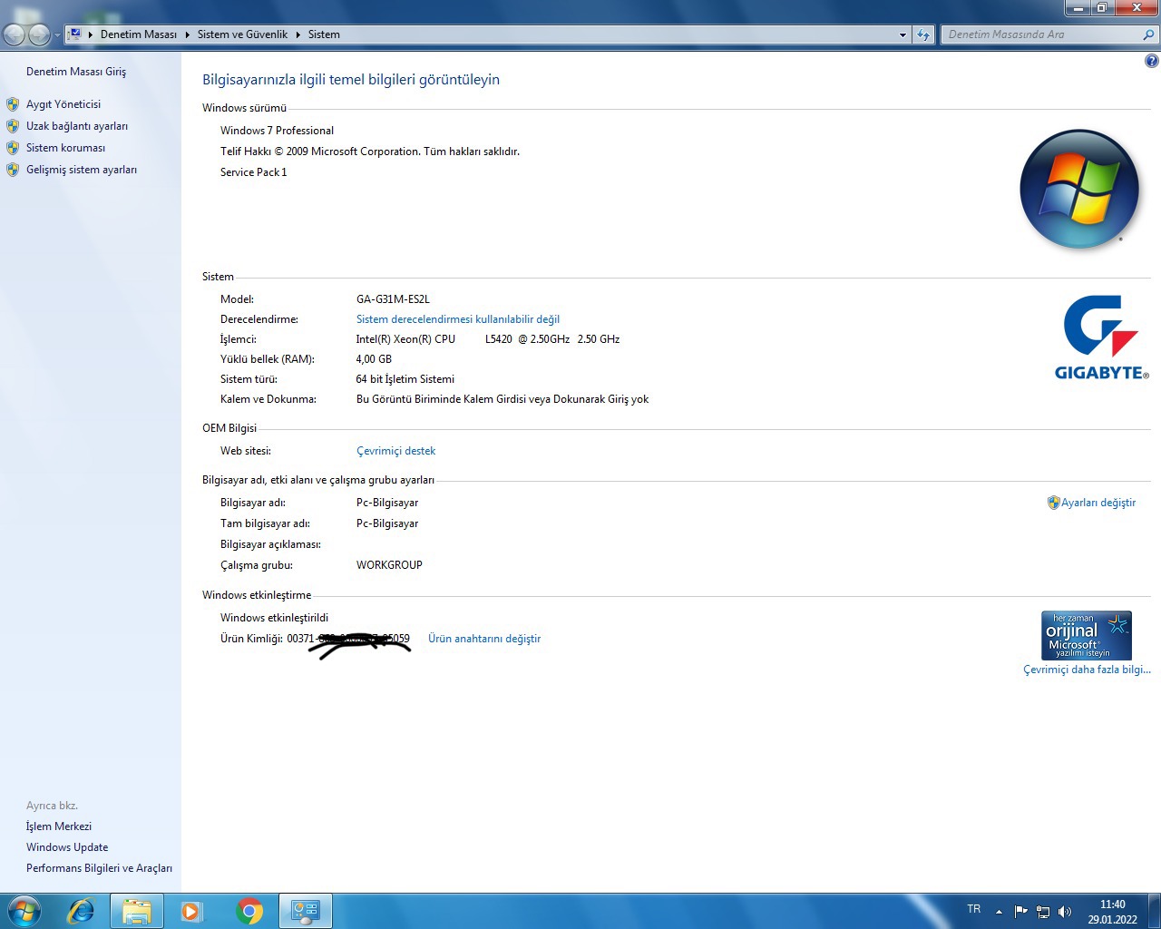This screenshot has height=929, width=1161.
Task: Go back with the Back arrow button
Action: pyautogui.click(x=15, y=34)
